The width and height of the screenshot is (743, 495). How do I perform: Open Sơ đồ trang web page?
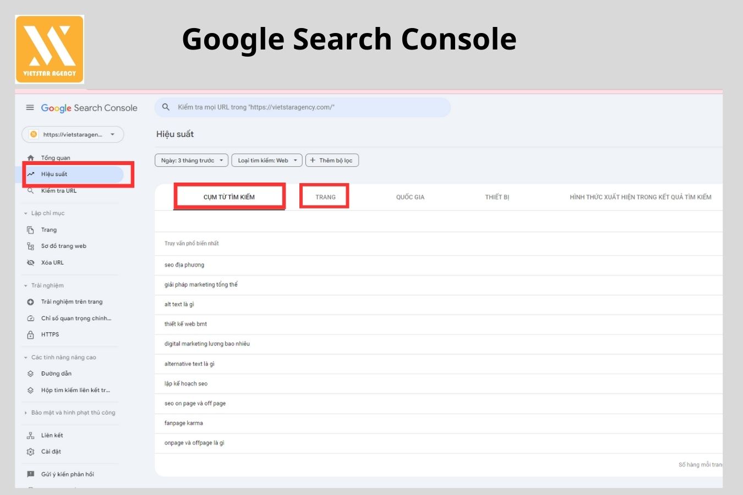click(64, 246)
